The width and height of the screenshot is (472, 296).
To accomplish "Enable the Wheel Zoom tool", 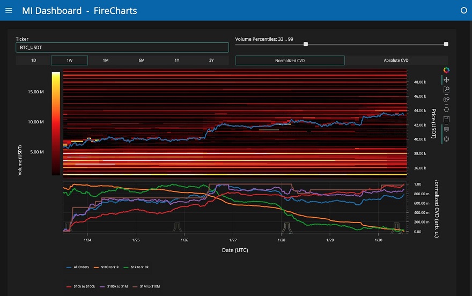I will coord(446,100).
